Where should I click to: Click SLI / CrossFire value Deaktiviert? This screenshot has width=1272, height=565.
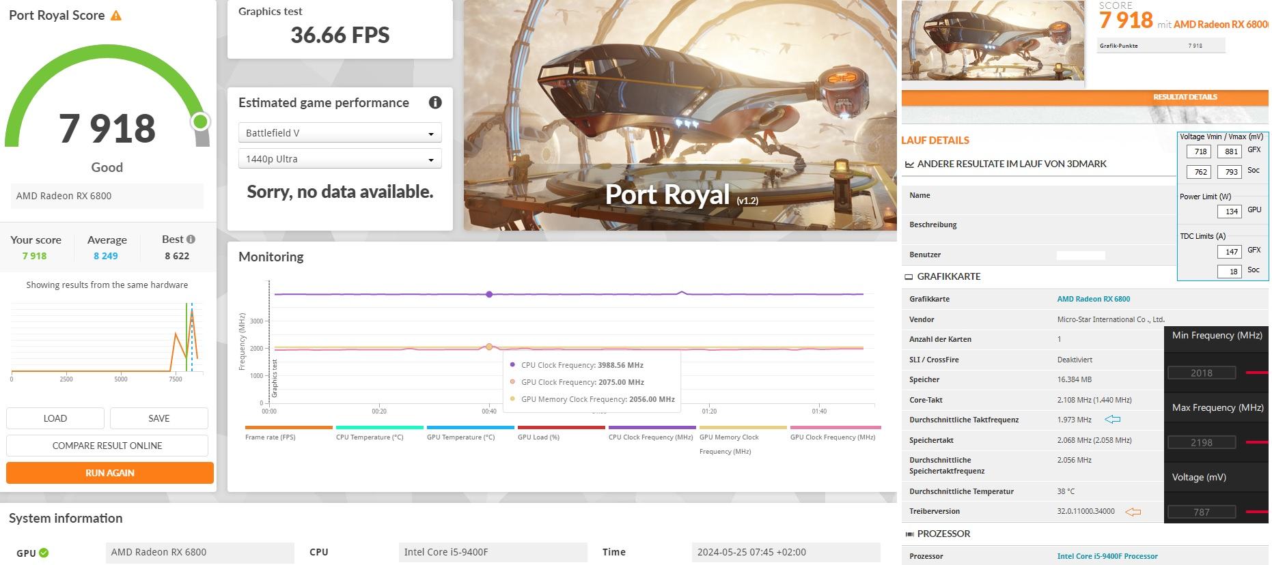(x=1075, y=360)
